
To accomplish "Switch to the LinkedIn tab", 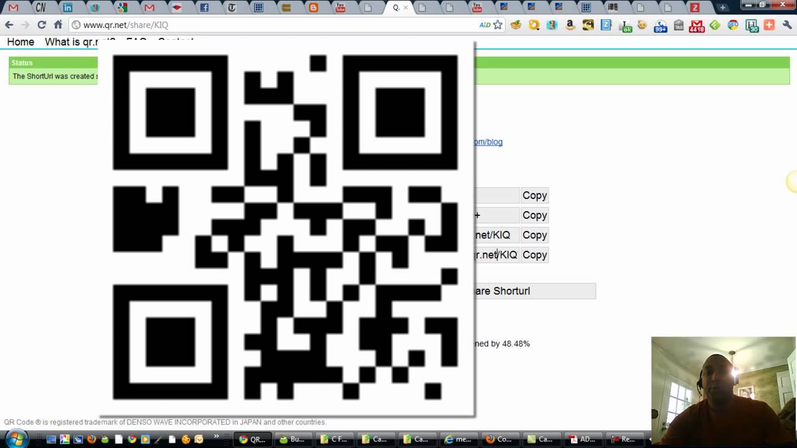I will click(x=67, y=7).
